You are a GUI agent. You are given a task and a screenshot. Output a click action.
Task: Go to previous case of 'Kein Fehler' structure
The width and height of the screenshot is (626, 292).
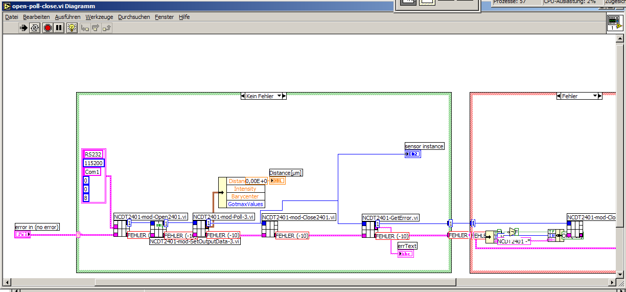tap(243, 96)
